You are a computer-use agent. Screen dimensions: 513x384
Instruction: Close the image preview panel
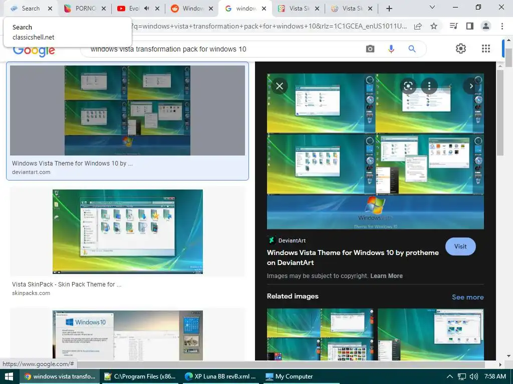[x=280, y=86]
